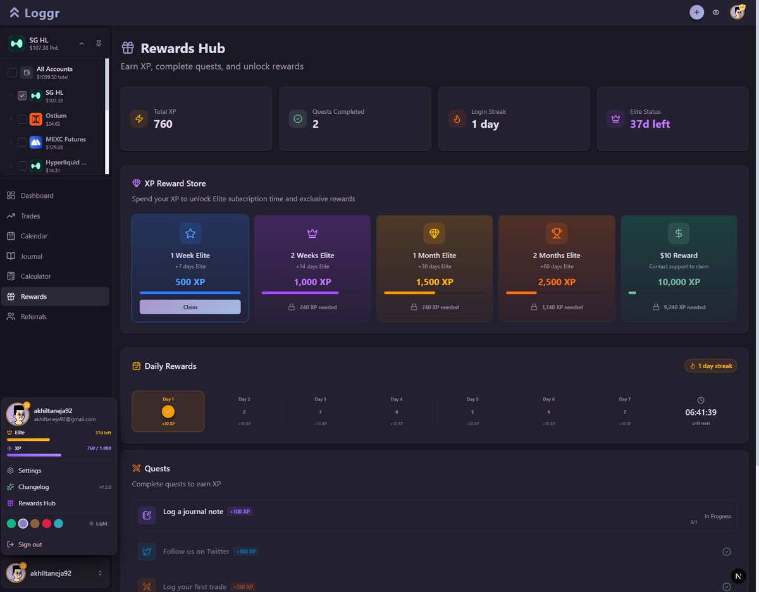Screen dimensions: 759x592
Task: Open Calculator in the sidebar
Action: [x=55, y=276]
